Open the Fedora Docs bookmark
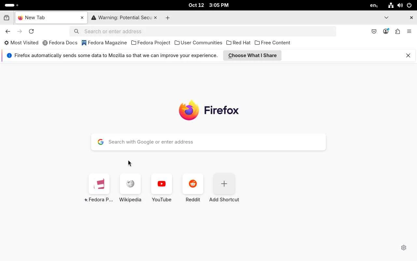The image size is (417, 261). (60, 43)
